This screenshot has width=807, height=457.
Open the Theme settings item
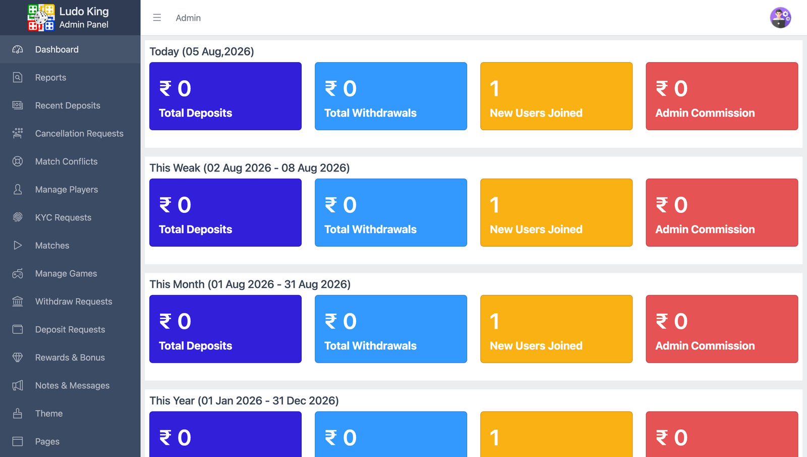(70, 413)
